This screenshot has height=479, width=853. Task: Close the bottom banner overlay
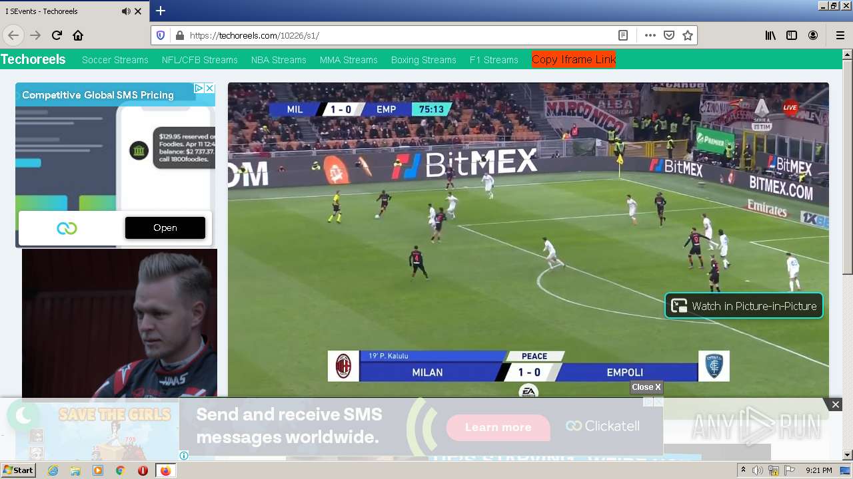pos(835,404)
